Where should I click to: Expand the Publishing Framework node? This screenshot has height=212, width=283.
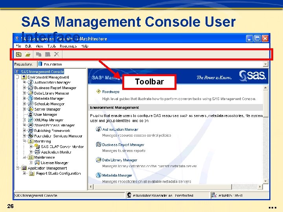(x=24, y=130)
